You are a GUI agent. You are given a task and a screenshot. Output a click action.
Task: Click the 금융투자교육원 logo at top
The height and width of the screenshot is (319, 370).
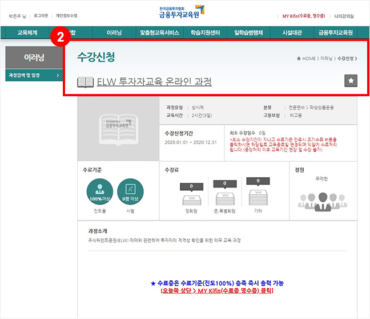coord(182,12)
